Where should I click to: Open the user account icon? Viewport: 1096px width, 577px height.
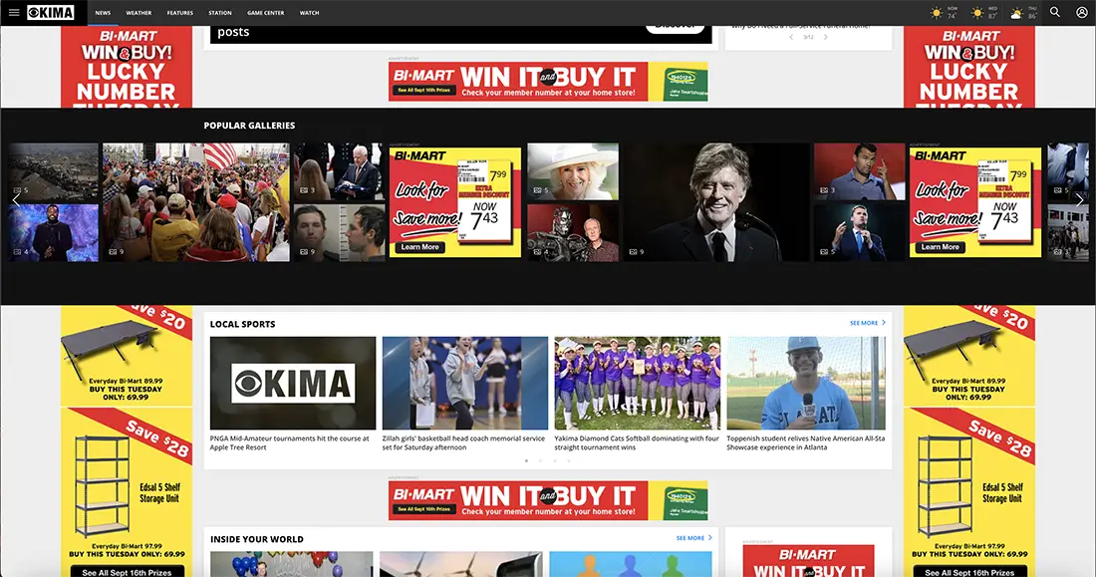click(x=1081, y=13)
